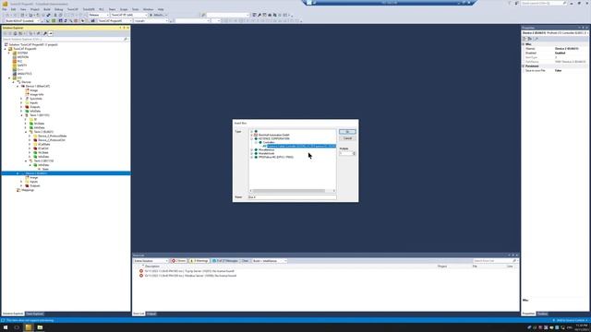591x332 pixels.
Task: Collapse the Term 1 (EK1101) node
Action: (x=22, y=115)
